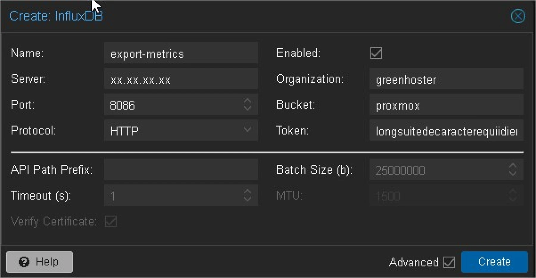This screenshot has height=278, width=536.
Task: Disable the Enabled checkbox
Action: click(375, 53)
